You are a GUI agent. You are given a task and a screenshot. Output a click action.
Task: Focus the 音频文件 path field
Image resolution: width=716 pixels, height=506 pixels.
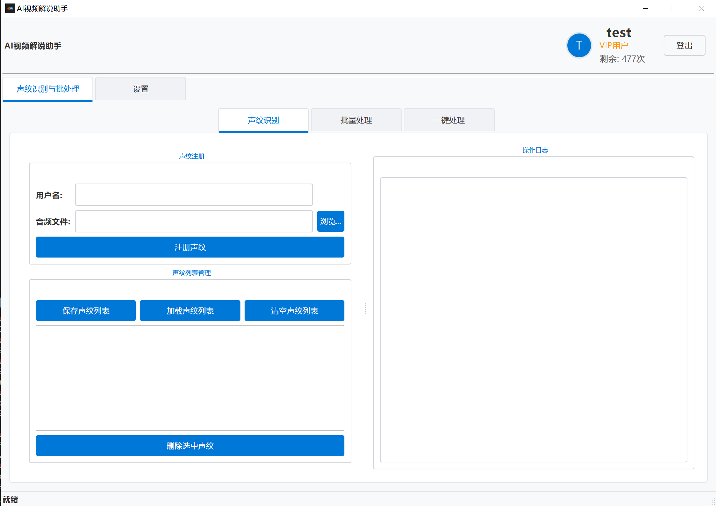(194, 221)
